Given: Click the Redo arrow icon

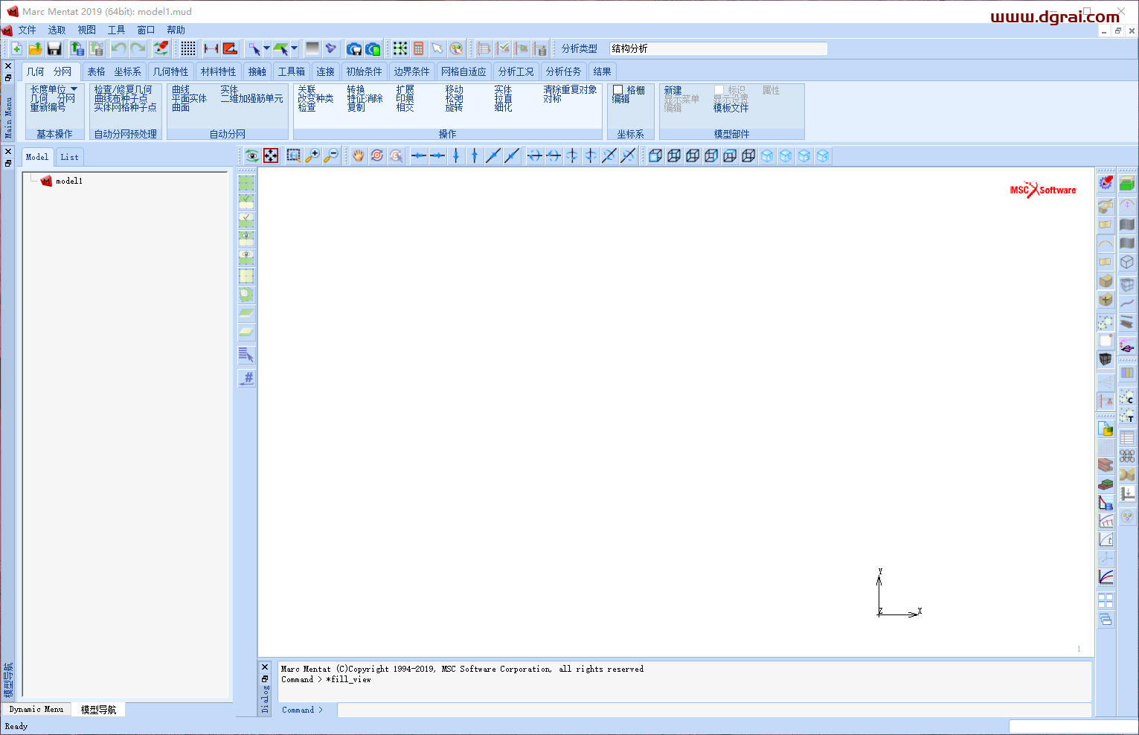Looking at the screenshot, I should click(x=138, y=48).
